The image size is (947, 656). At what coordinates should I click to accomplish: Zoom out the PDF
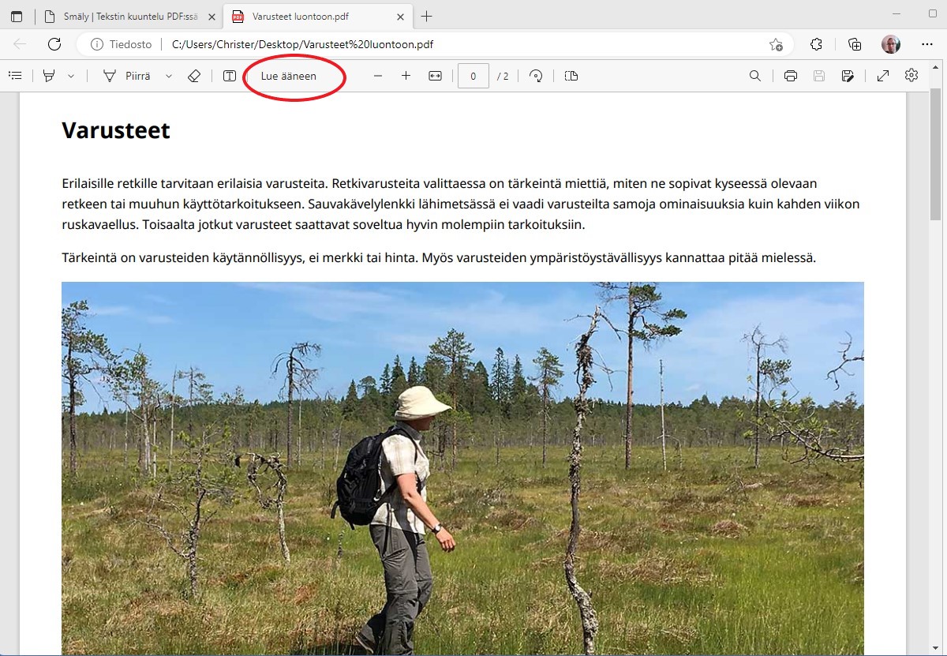point(378,76)
